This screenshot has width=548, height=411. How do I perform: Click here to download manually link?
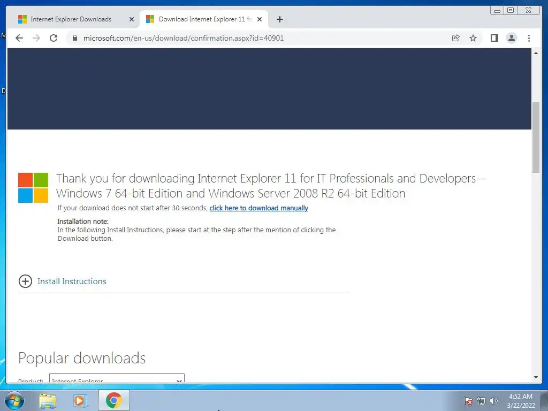(x=258, y=208)
